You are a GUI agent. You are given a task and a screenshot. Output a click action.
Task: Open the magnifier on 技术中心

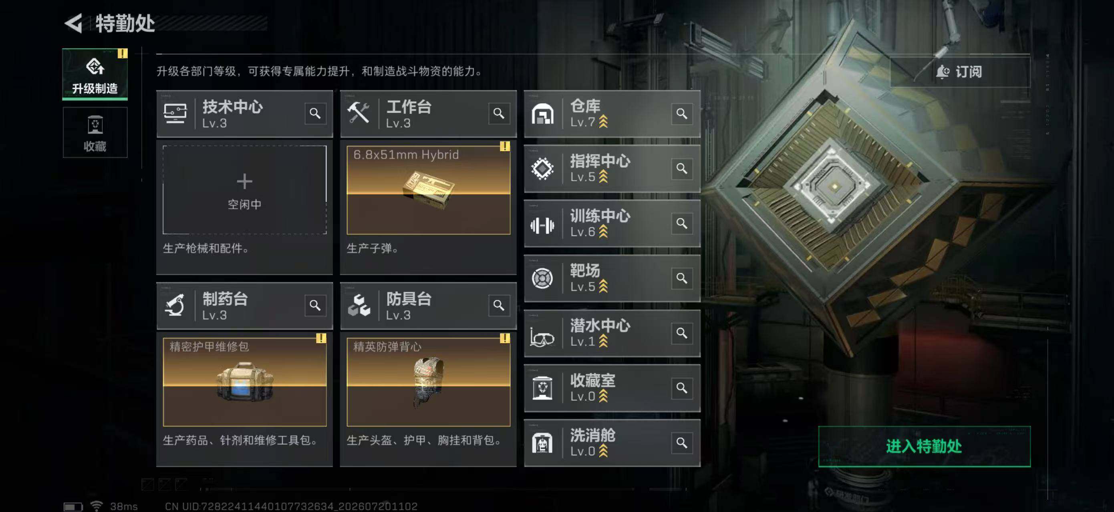[315, 113]
